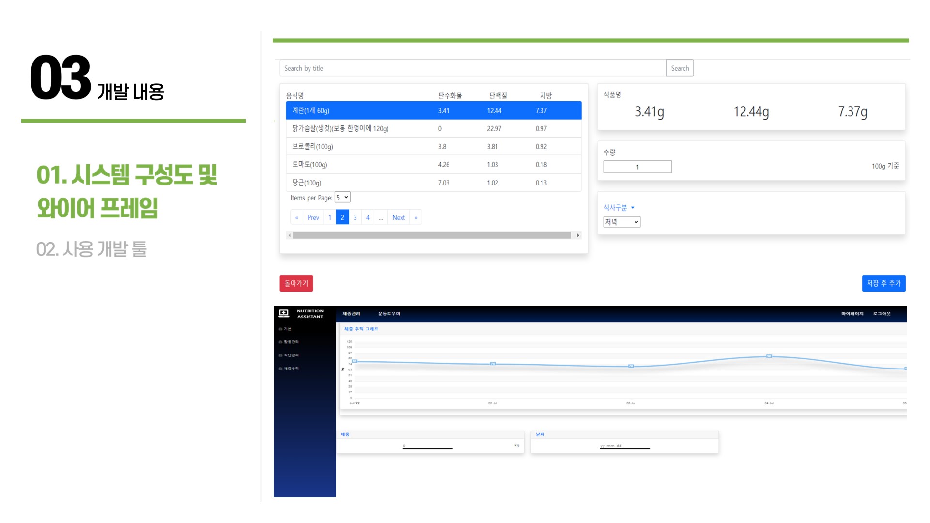Screen dimensions: 930x523
Task: Select 체중추적 in the sidebar
Action: tap(292, 369)
